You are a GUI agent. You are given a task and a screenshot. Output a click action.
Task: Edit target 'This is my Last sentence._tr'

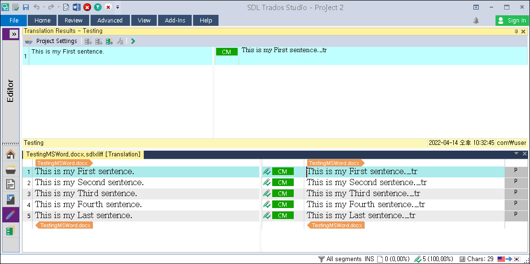[361, 215]
